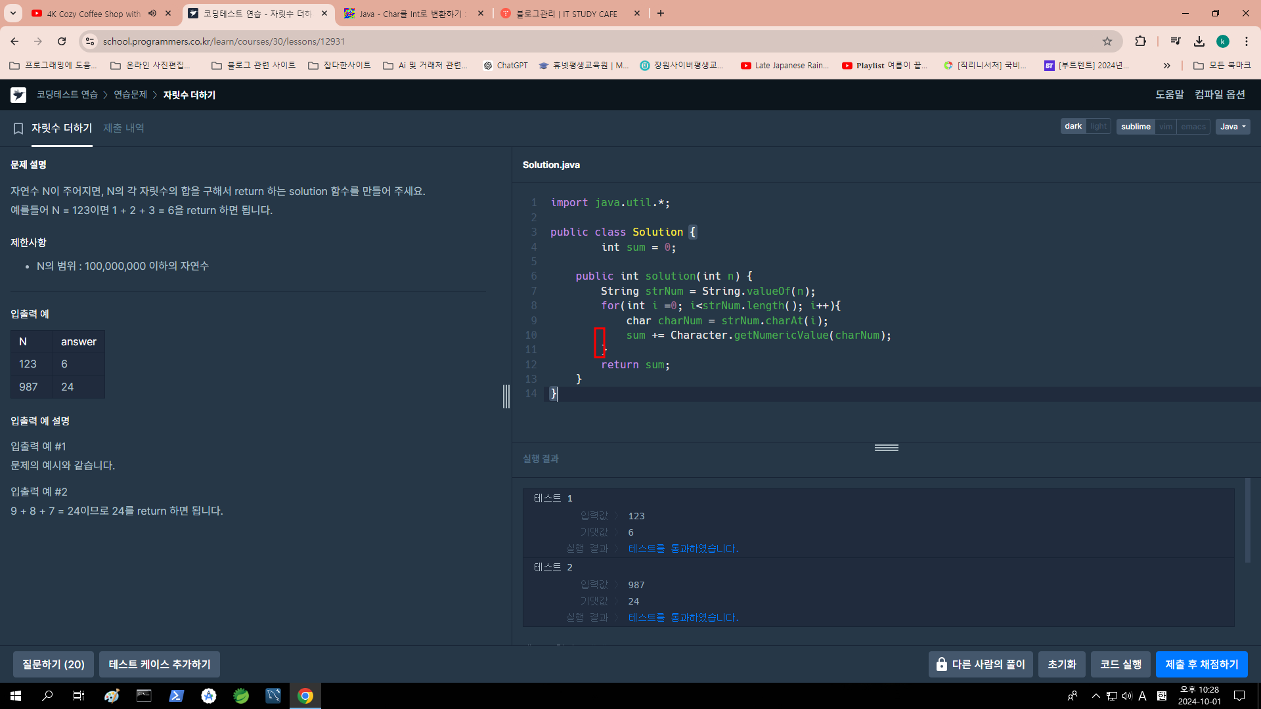Mute the 4K Cozy Coffee Shop tab audio
1261x709 pixels.
pos(152,13)
